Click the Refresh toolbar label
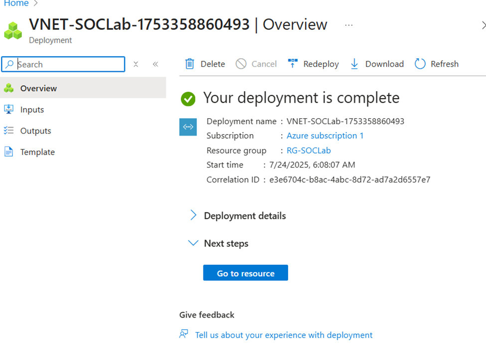 445,64
